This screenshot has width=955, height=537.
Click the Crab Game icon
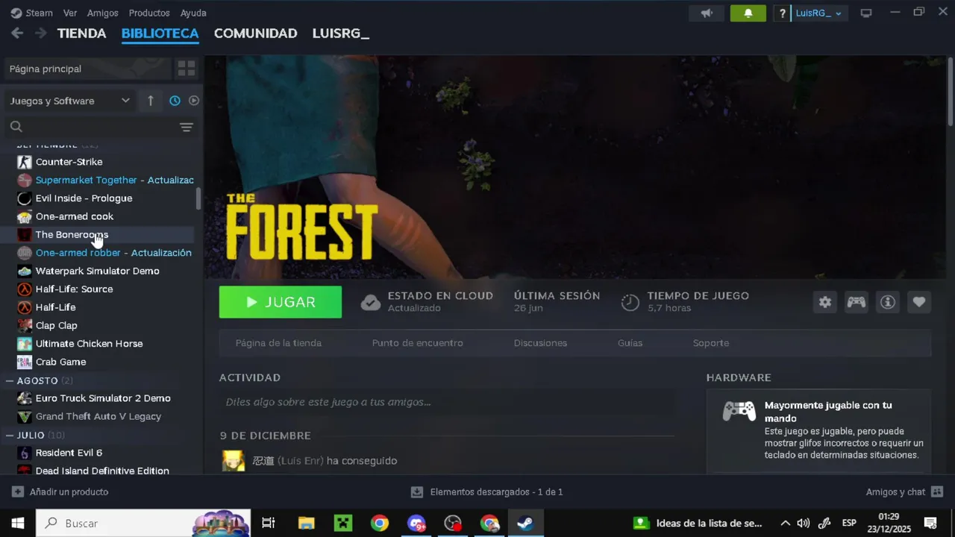(x=25, y=362)
